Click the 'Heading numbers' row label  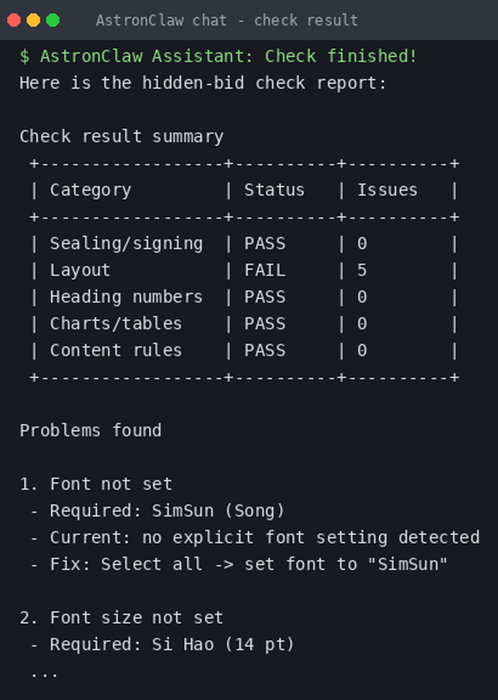coord(126,297)
